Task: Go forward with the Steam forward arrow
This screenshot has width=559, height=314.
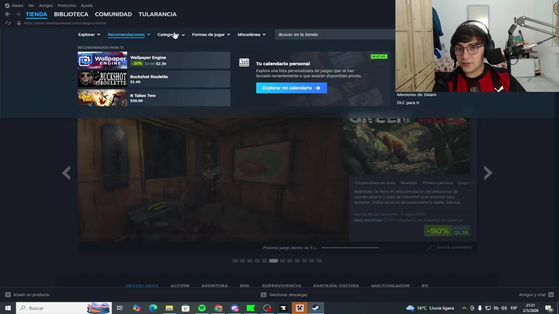Action: [x=18, y=14]
